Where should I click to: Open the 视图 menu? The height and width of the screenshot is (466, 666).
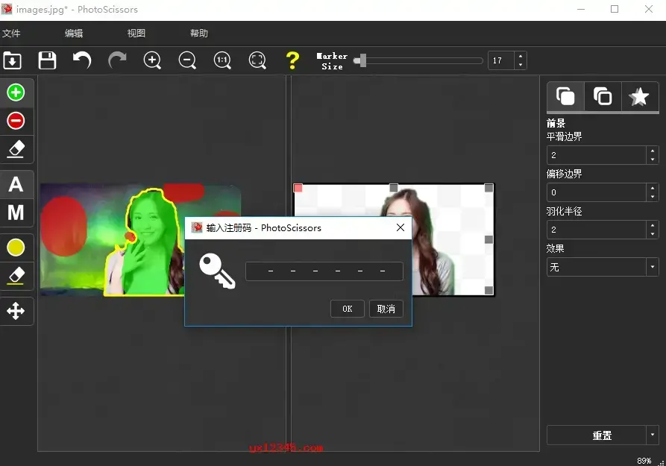coord(136,33)
